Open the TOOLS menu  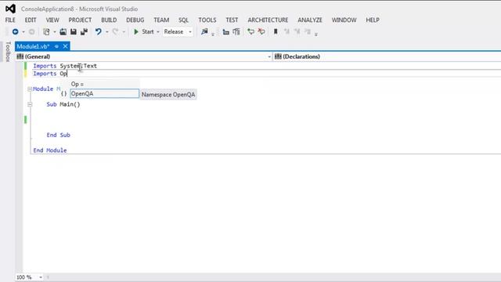point(207,20)
